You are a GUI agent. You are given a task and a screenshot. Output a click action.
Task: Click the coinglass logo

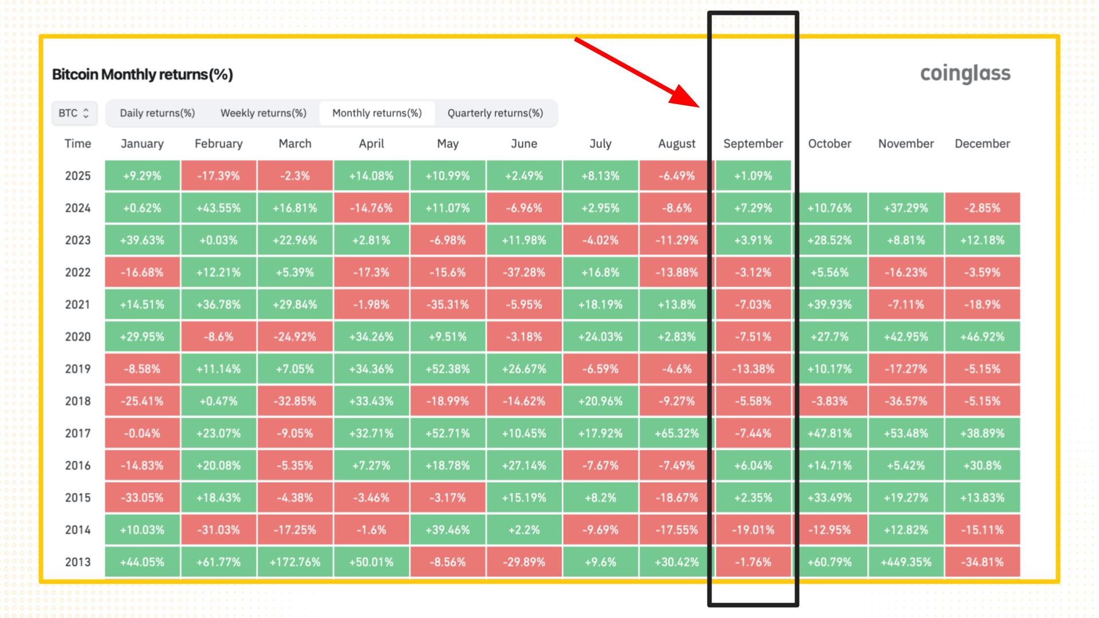(x=965, y=74)
